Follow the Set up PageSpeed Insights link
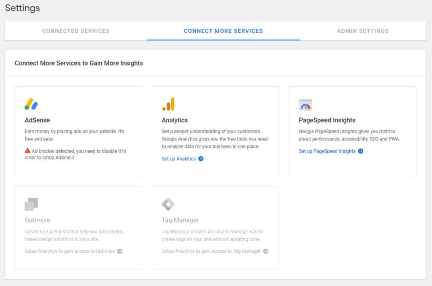The width and height of the screenshot is (432, 286). pyautogui.click(x=327, y=151)
